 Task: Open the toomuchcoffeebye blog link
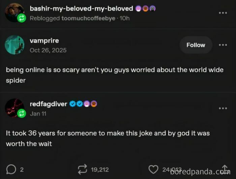(x=88, y=18)
